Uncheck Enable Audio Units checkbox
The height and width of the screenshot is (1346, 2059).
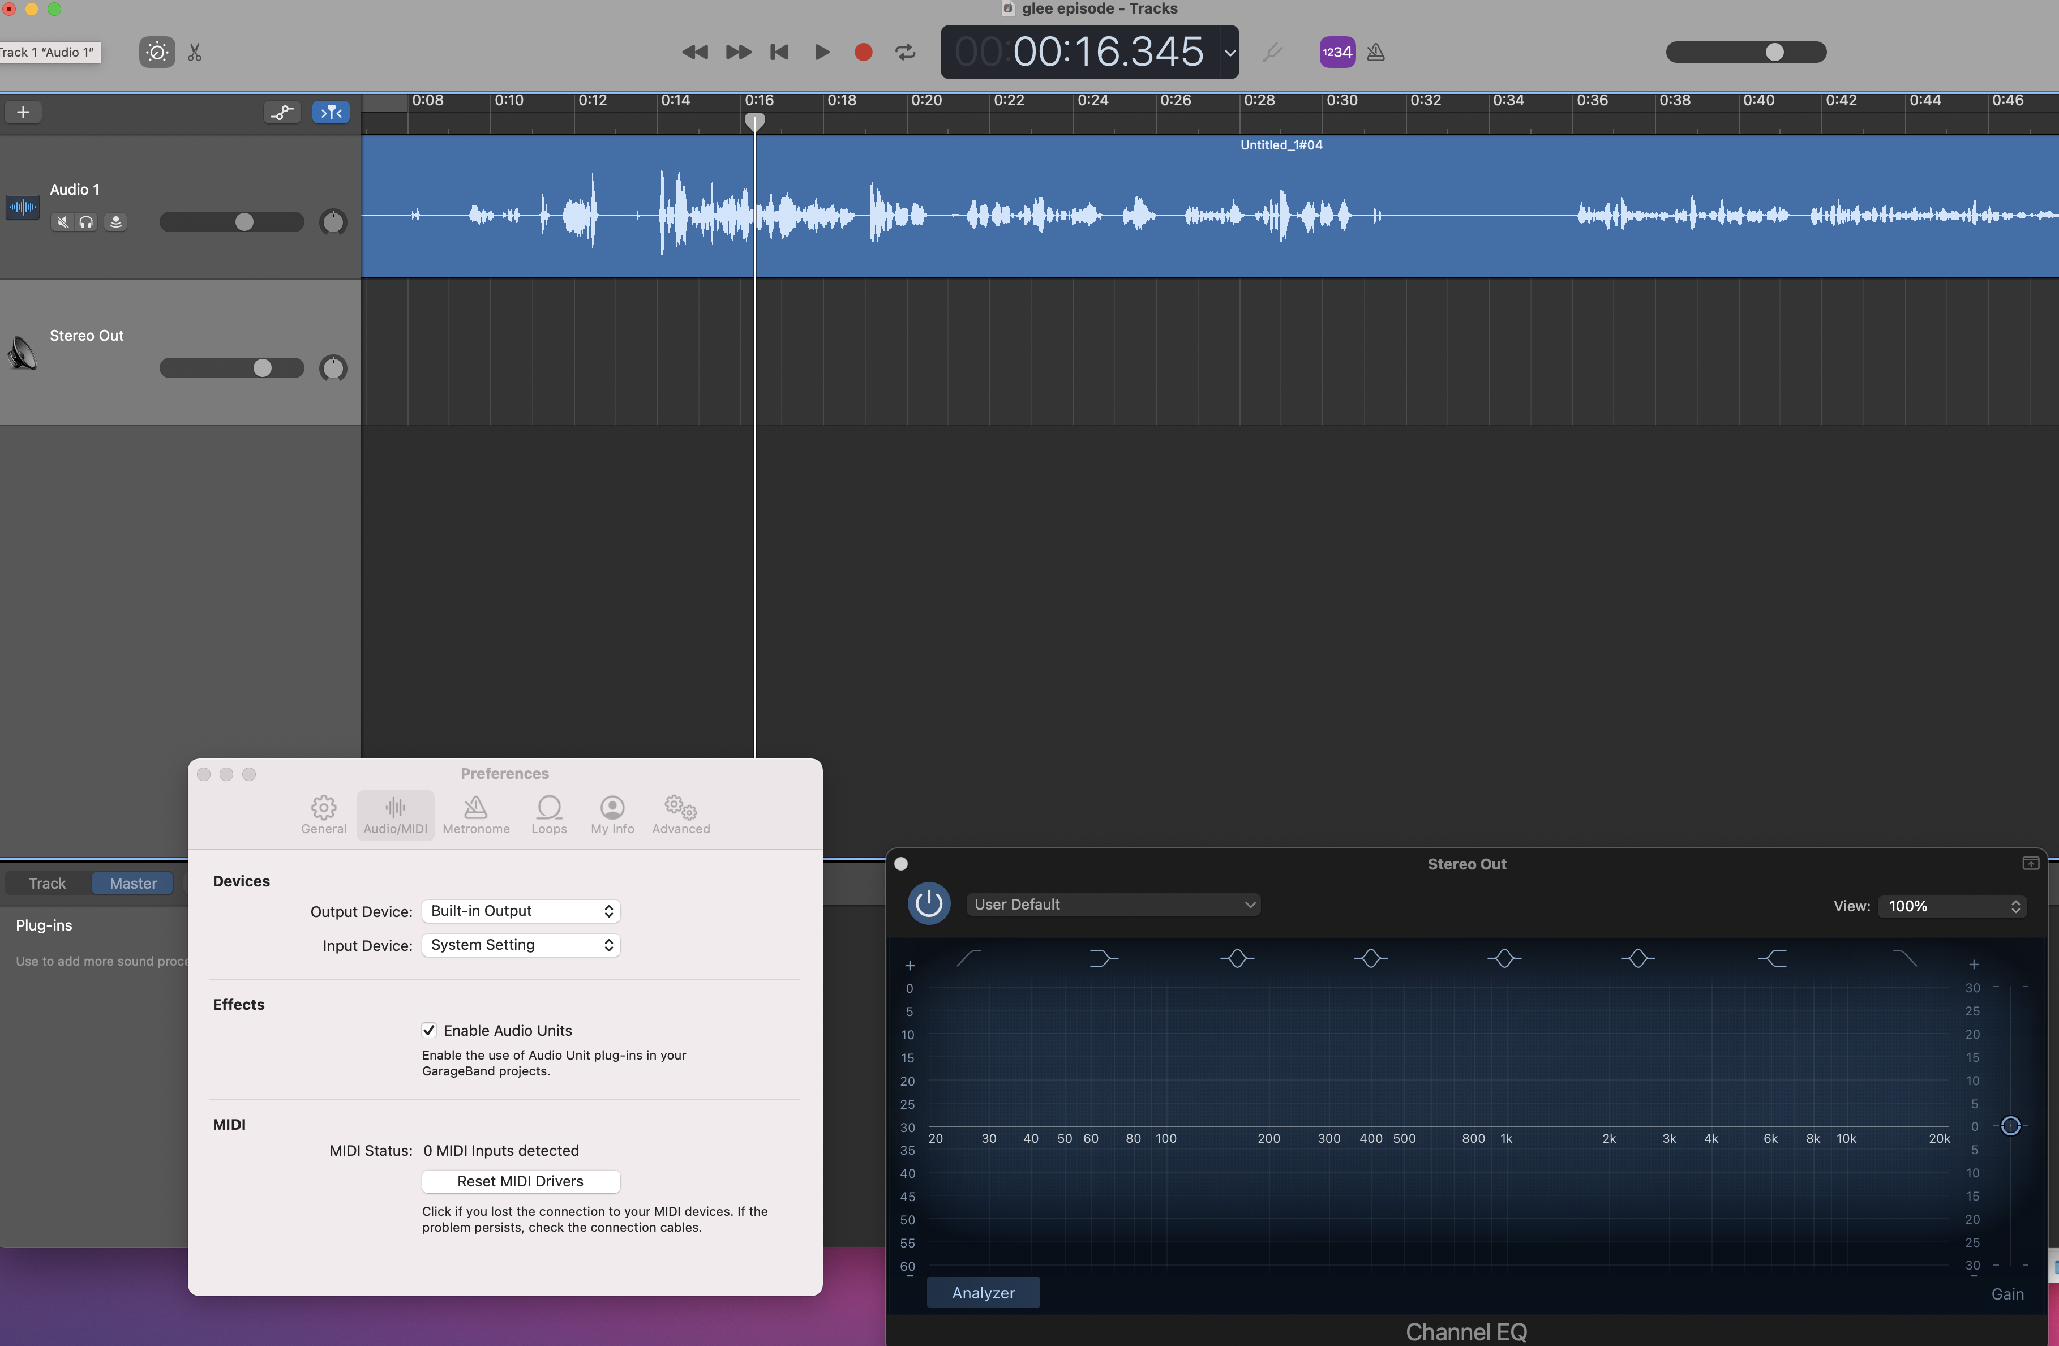coord(429,1030)
